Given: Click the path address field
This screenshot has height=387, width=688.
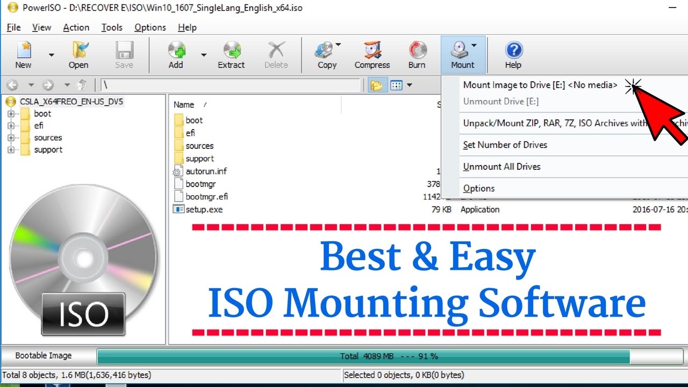Looking at the screenshot, I should point(231,85).
